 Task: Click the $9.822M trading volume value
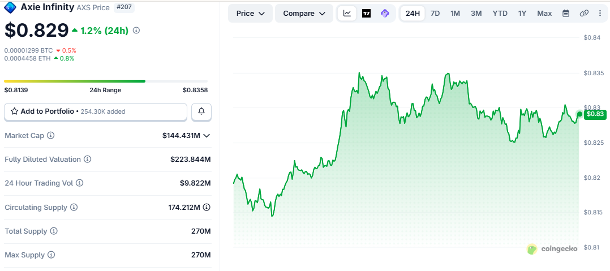(x=194, y=183)
